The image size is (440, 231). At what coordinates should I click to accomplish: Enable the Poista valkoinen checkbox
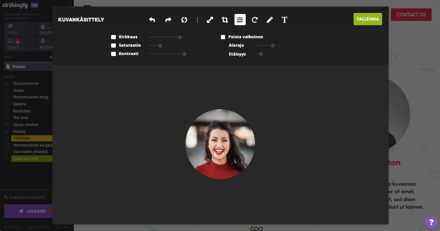[x=223, y=37]
